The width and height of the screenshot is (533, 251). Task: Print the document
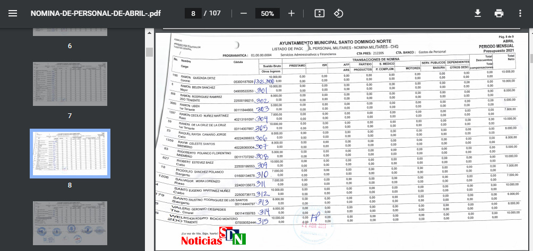(498, 13)
